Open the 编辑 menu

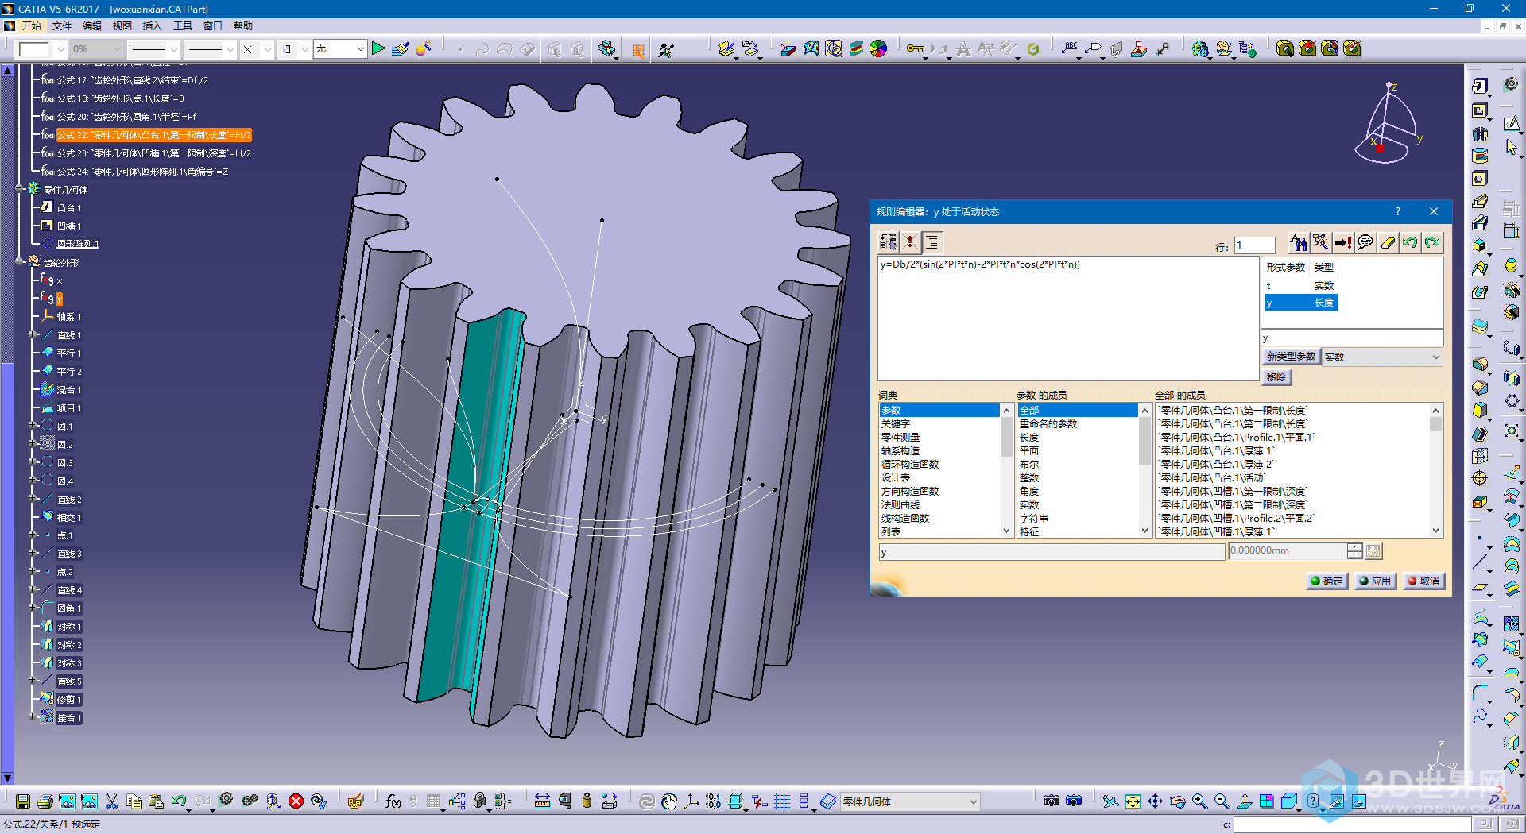click(x=92, y=25)
